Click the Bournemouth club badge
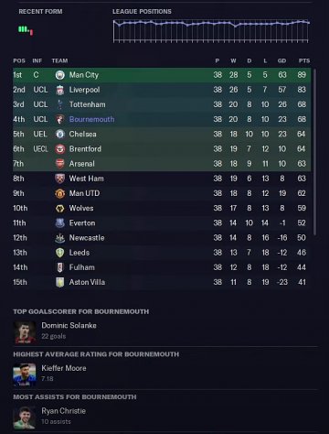This screenshot has height=434, width=329. [60, 119]
